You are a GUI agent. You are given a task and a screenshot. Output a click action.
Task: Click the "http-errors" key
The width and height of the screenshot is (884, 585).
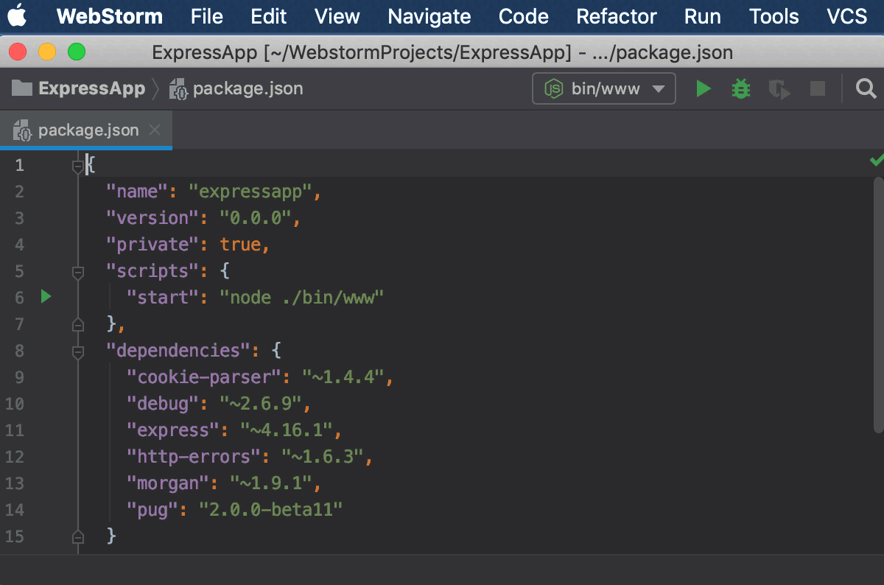[194, 457]
